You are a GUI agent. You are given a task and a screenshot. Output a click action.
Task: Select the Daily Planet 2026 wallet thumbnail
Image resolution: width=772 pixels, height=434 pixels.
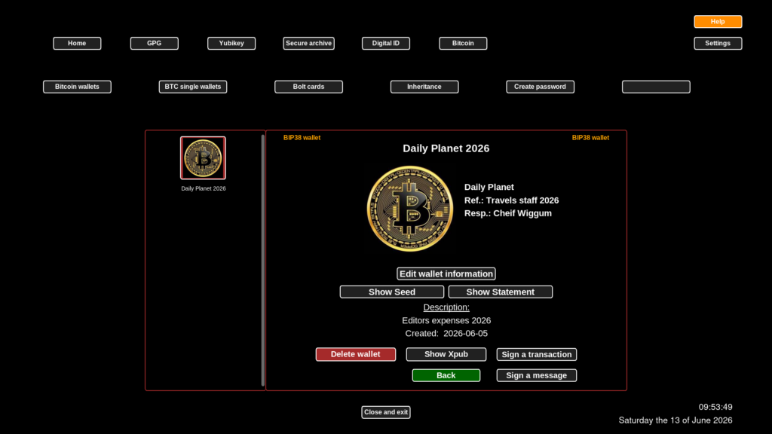(x=203, y=158)
